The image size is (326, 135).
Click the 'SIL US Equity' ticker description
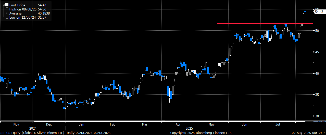coord(33,133)
